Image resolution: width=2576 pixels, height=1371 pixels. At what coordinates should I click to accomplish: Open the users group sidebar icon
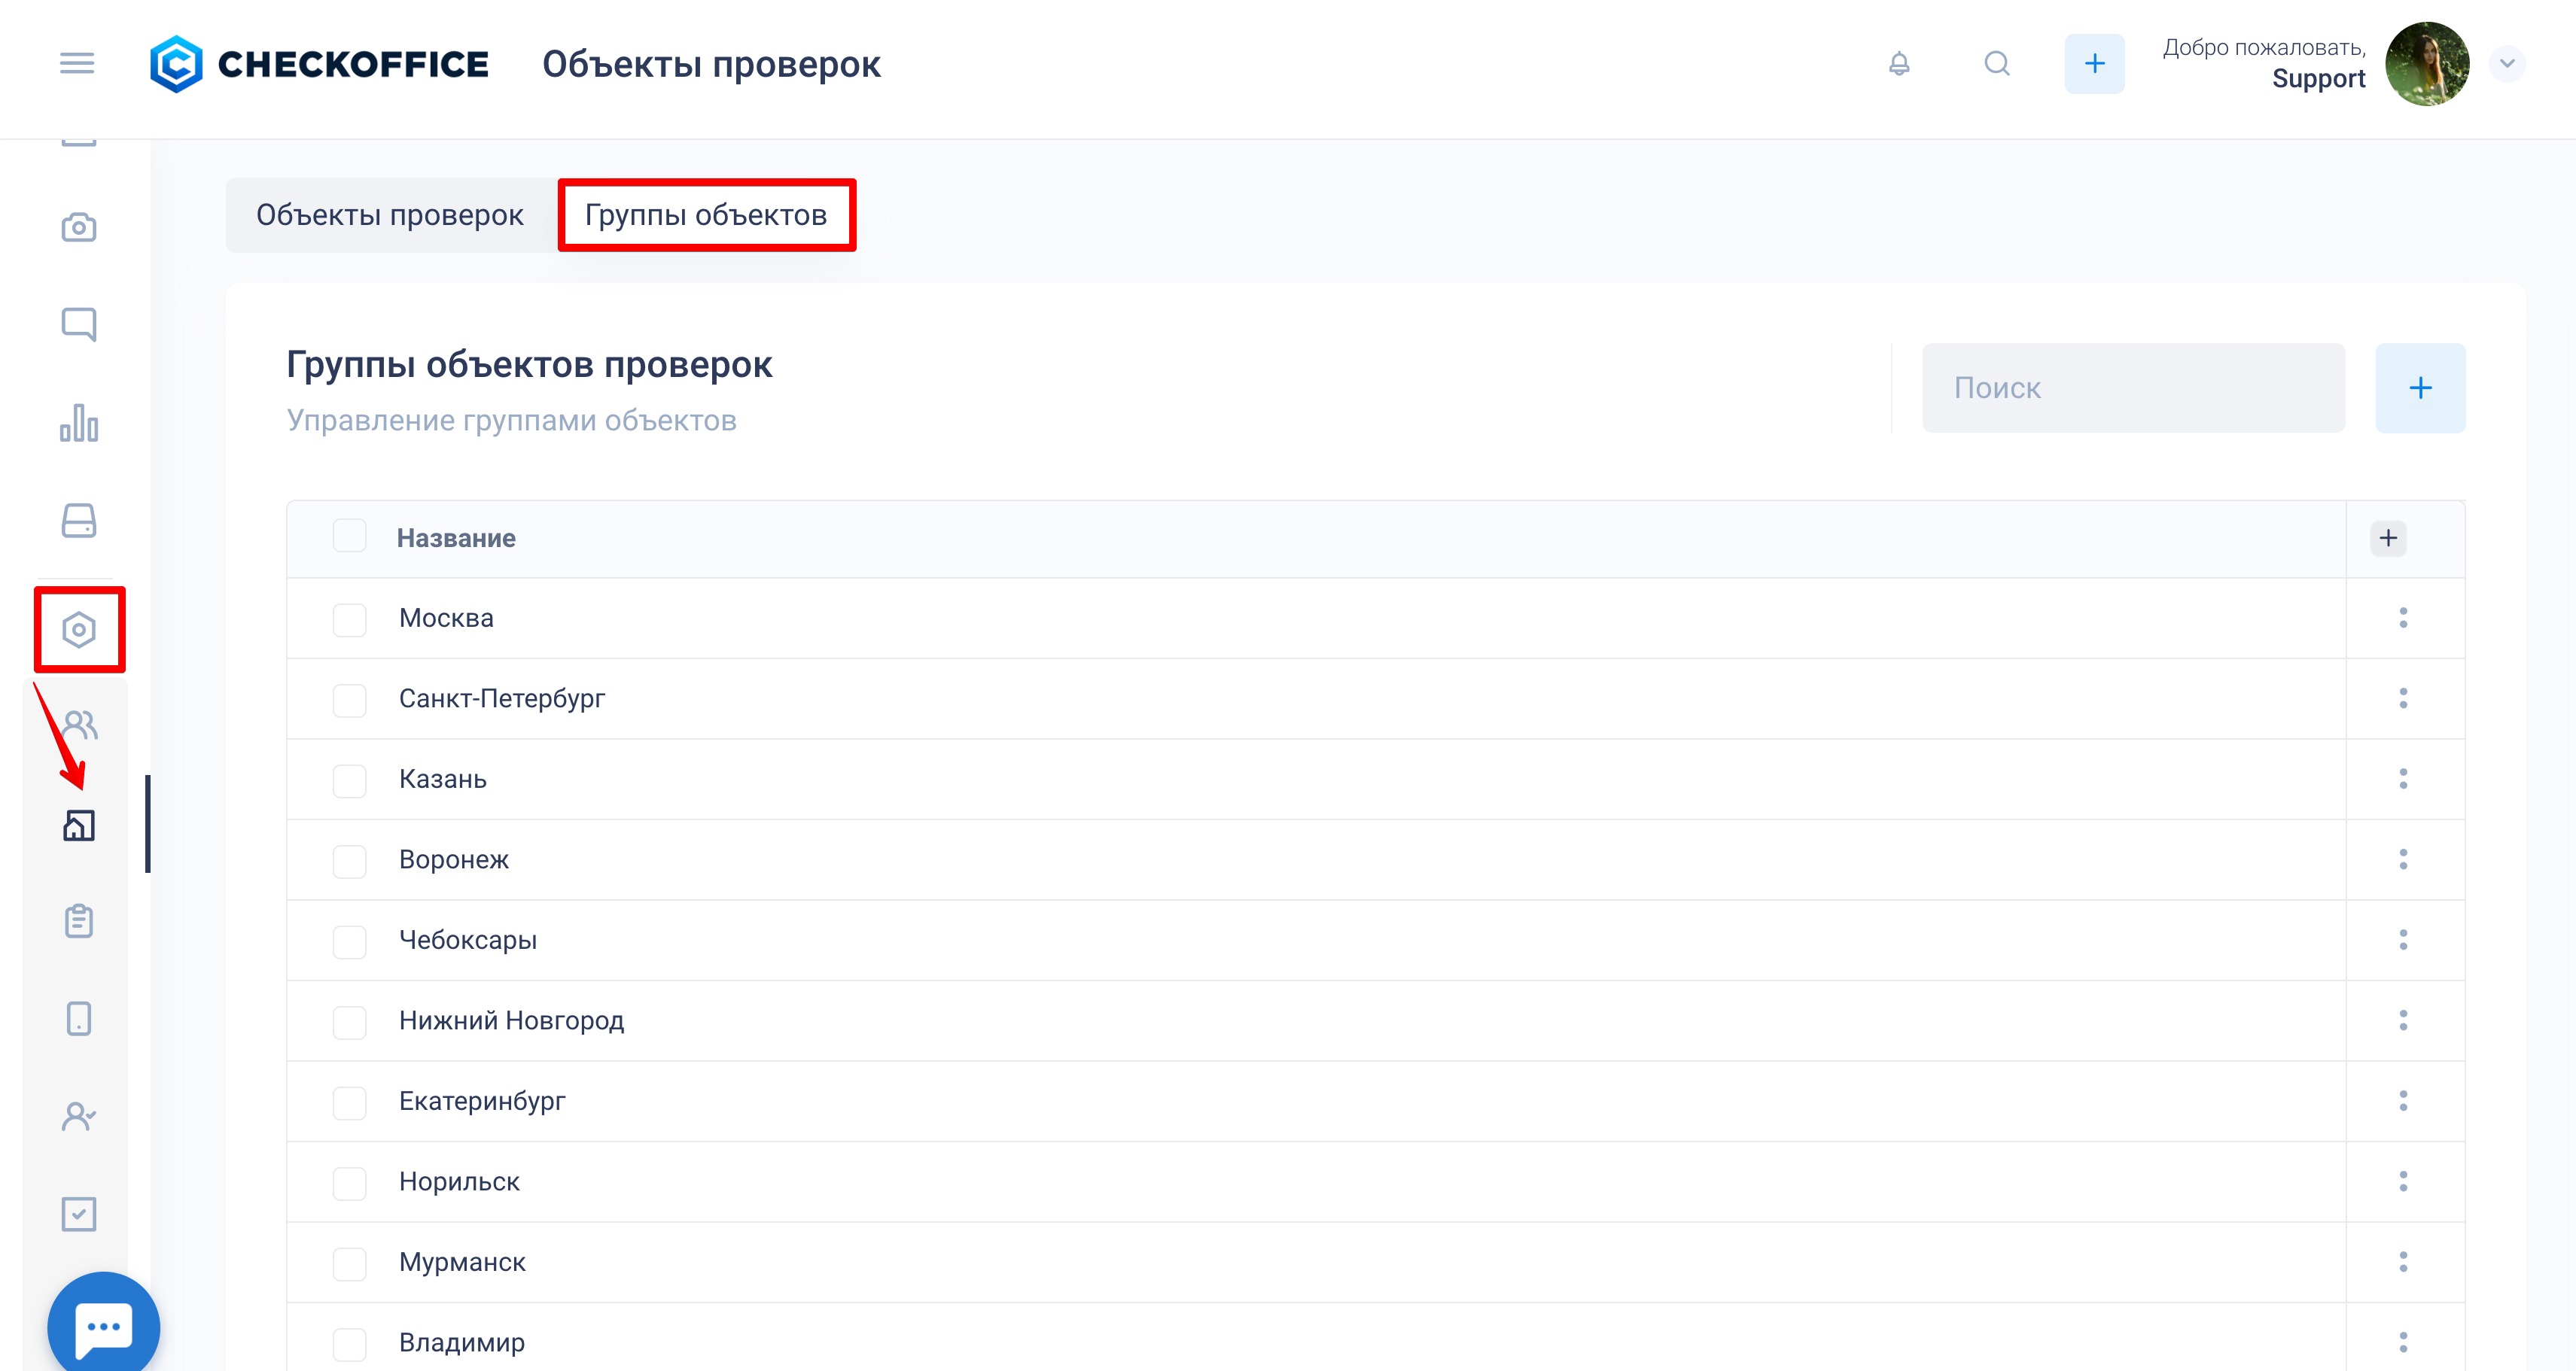point(79,725)
